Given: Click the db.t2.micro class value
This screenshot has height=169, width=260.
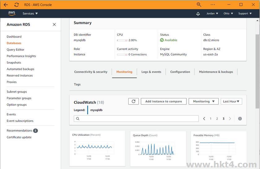Looking at the screenshot, I should (x=211, y=40).
